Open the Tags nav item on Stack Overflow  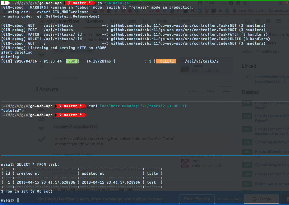(x=146, y=21)
